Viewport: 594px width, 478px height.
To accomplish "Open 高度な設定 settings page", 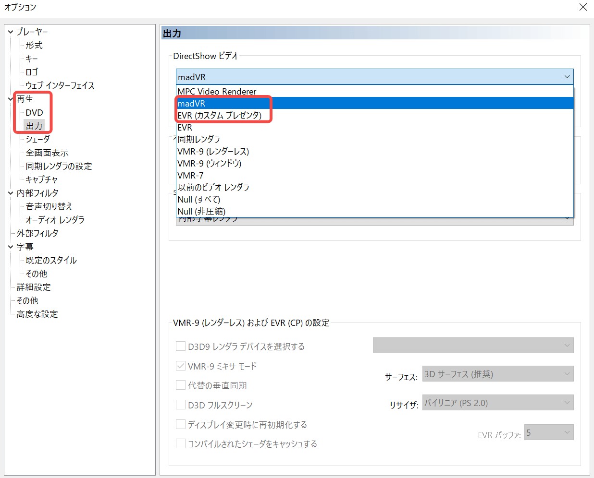I will pyautogui.click(x=37, y=314).
